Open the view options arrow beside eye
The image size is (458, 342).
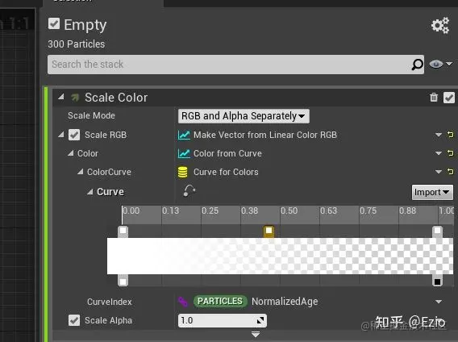click(449, 64)
